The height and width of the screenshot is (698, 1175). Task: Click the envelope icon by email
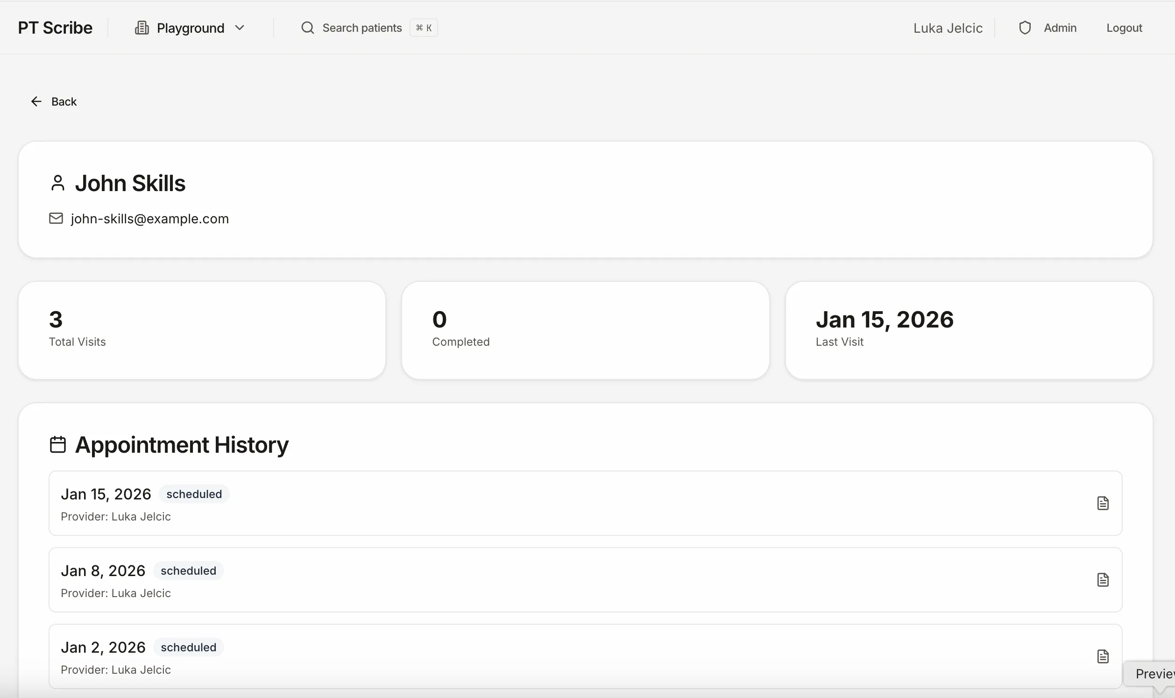(x=56, y=218)
